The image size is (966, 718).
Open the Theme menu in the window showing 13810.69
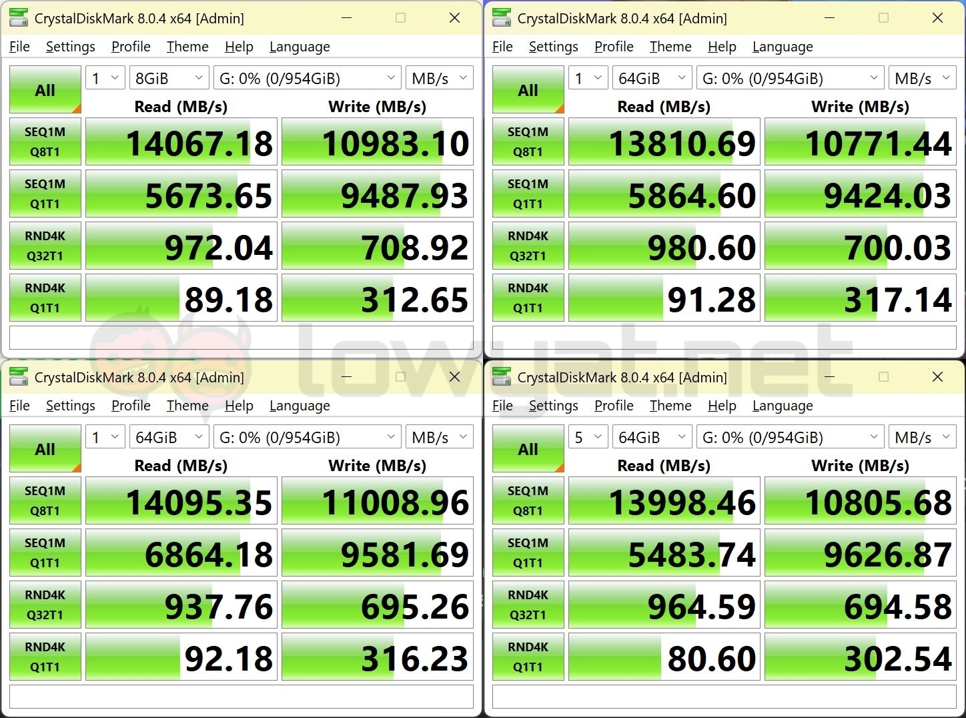coord(670,46)
